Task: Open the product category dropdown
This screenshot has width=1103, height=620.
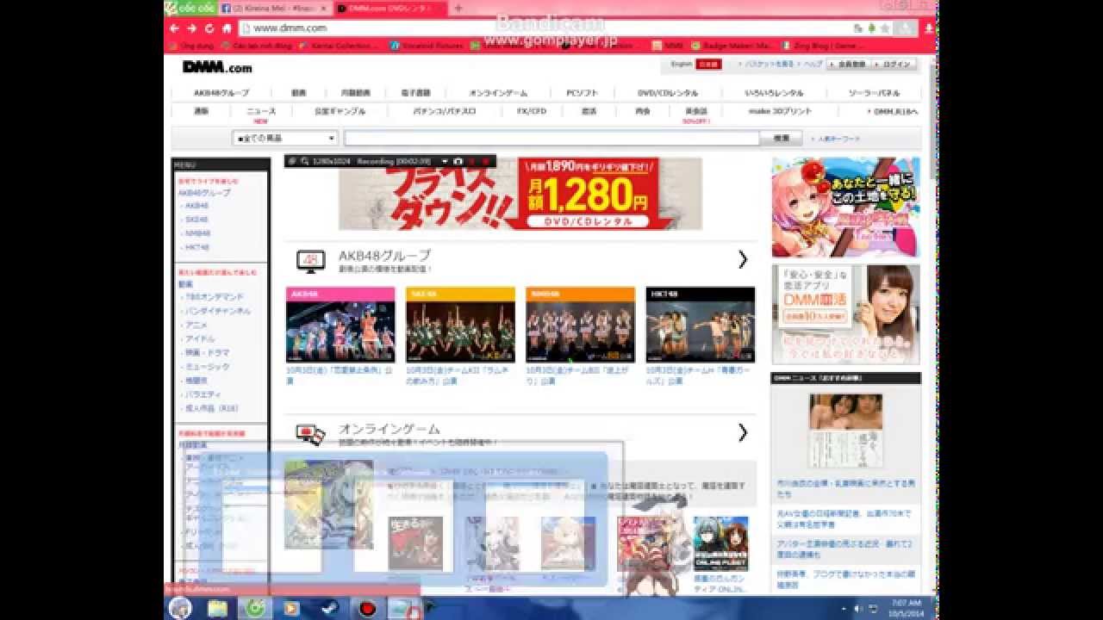Action: 285,138
